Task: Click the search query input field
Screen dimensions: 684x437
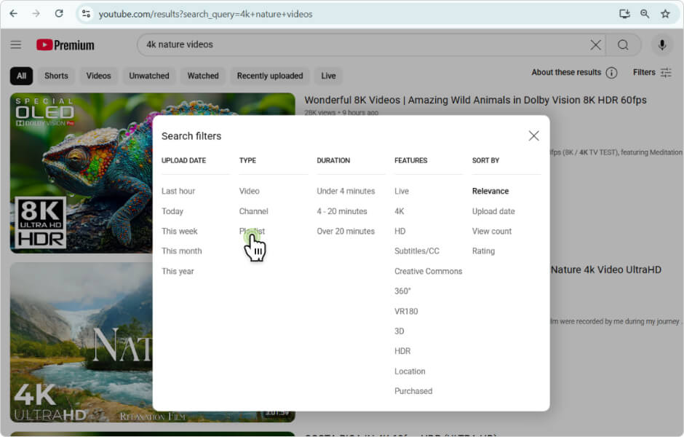Action: click(364, 45)
